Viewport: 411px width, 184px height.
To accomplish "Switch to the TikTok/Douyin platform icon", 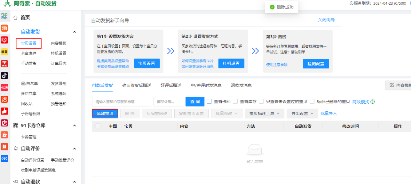I will click(4, 75).
